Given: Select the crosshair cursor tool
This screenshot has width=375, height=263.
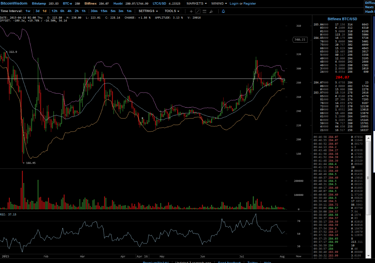Looking at the screenshot, I should coord(191,11).
